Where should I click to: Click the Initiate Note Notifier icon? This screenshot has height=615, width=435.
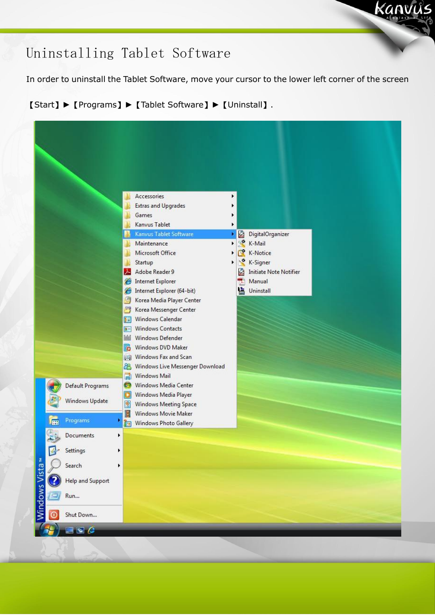pyautogui.click(x=242, y=272)
